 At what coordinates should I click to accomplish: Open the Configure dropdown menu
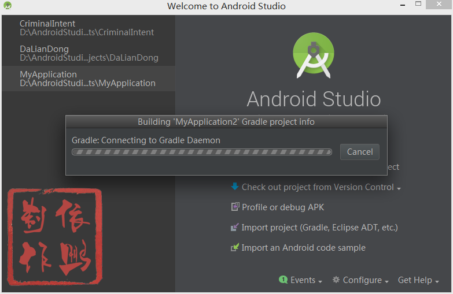tap(366, 280)
